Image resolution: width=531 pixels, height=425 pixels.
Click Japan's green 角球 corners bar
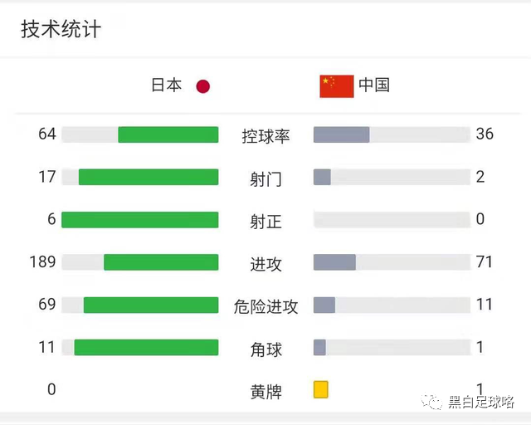[146, 348]
